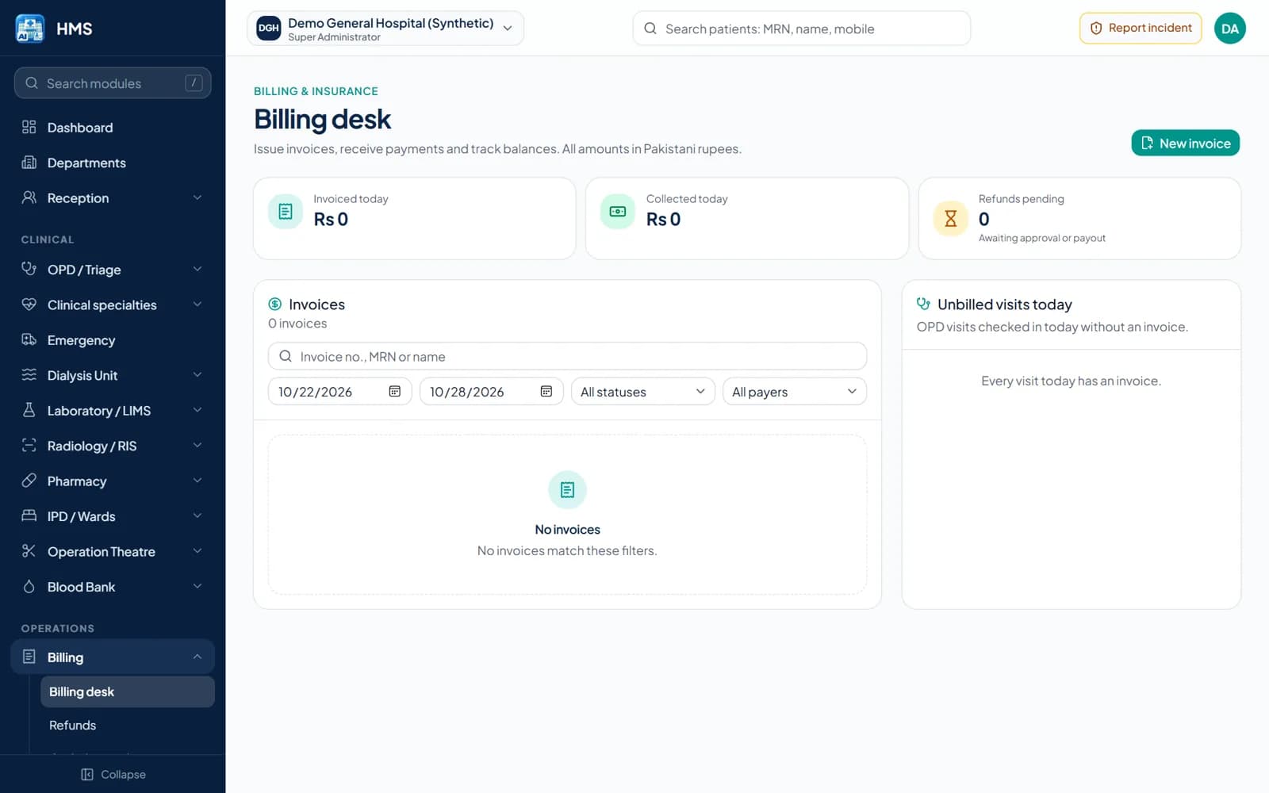This screenshot has width=1269, height=793.
Task: Click the "No invoices" heading text
Action: coord(567,530)
